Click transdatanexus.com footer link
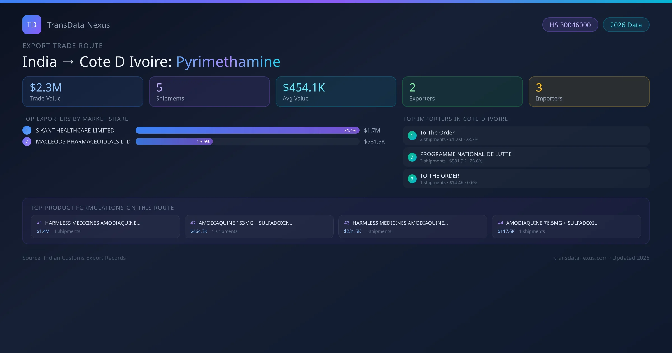Viewport: 672px width, 353px height. [x=580, y=258]
